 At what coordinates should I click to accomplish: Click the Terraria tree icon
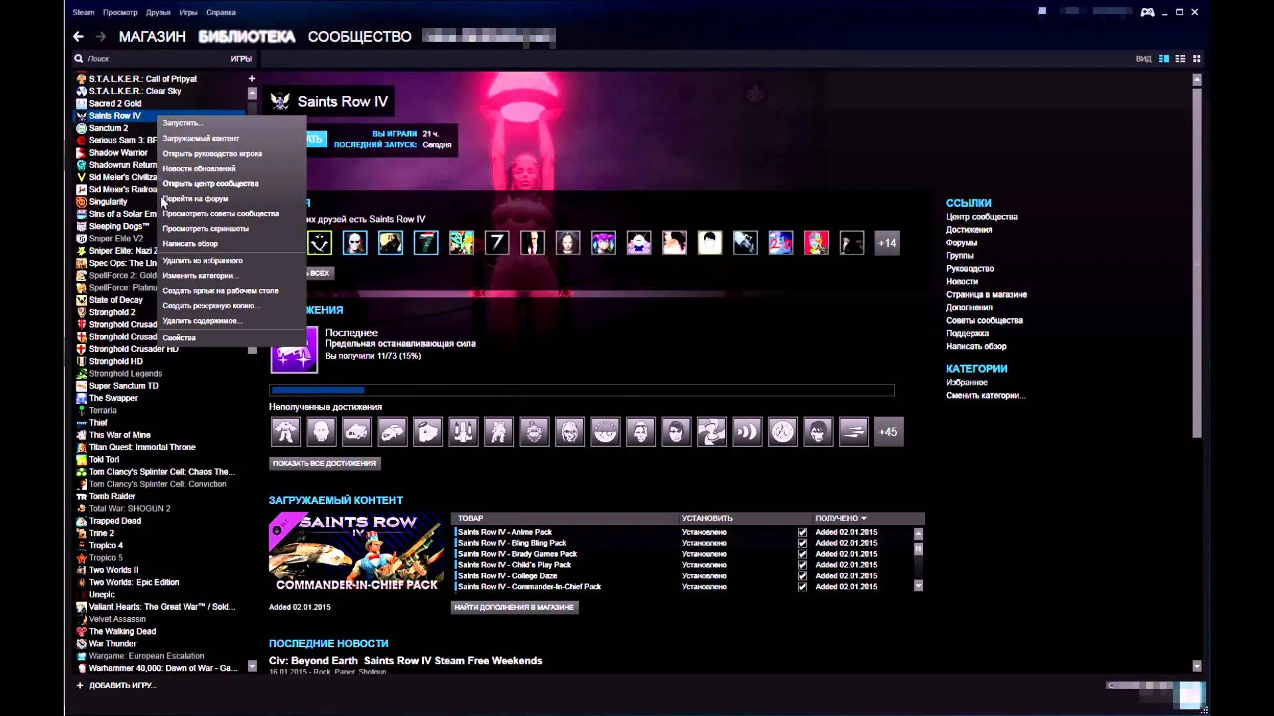pos(82,410)
